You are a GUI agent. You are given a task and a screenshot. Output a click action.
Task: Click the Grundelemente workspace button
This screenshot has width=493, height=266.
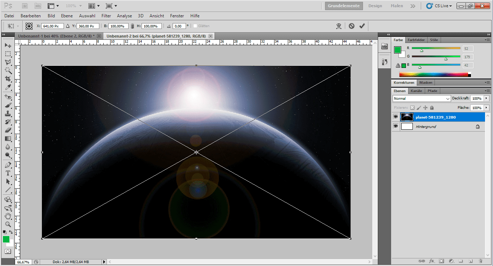pyautogui.click(x=343, y=6)
